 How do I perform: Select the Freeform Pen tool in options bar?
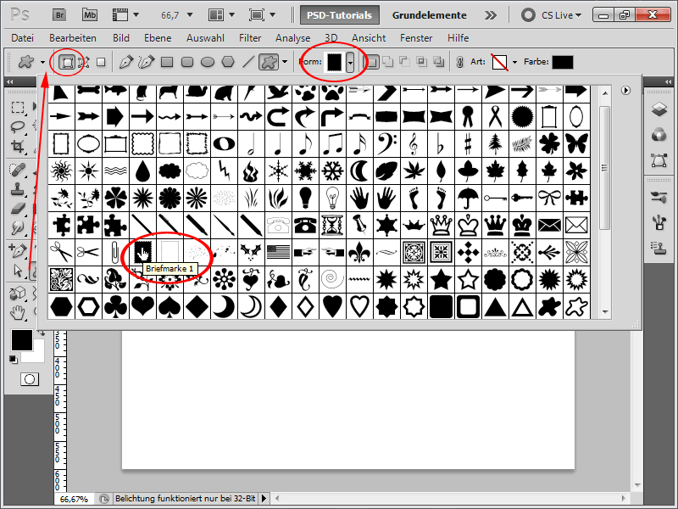(x=146, y=62)
